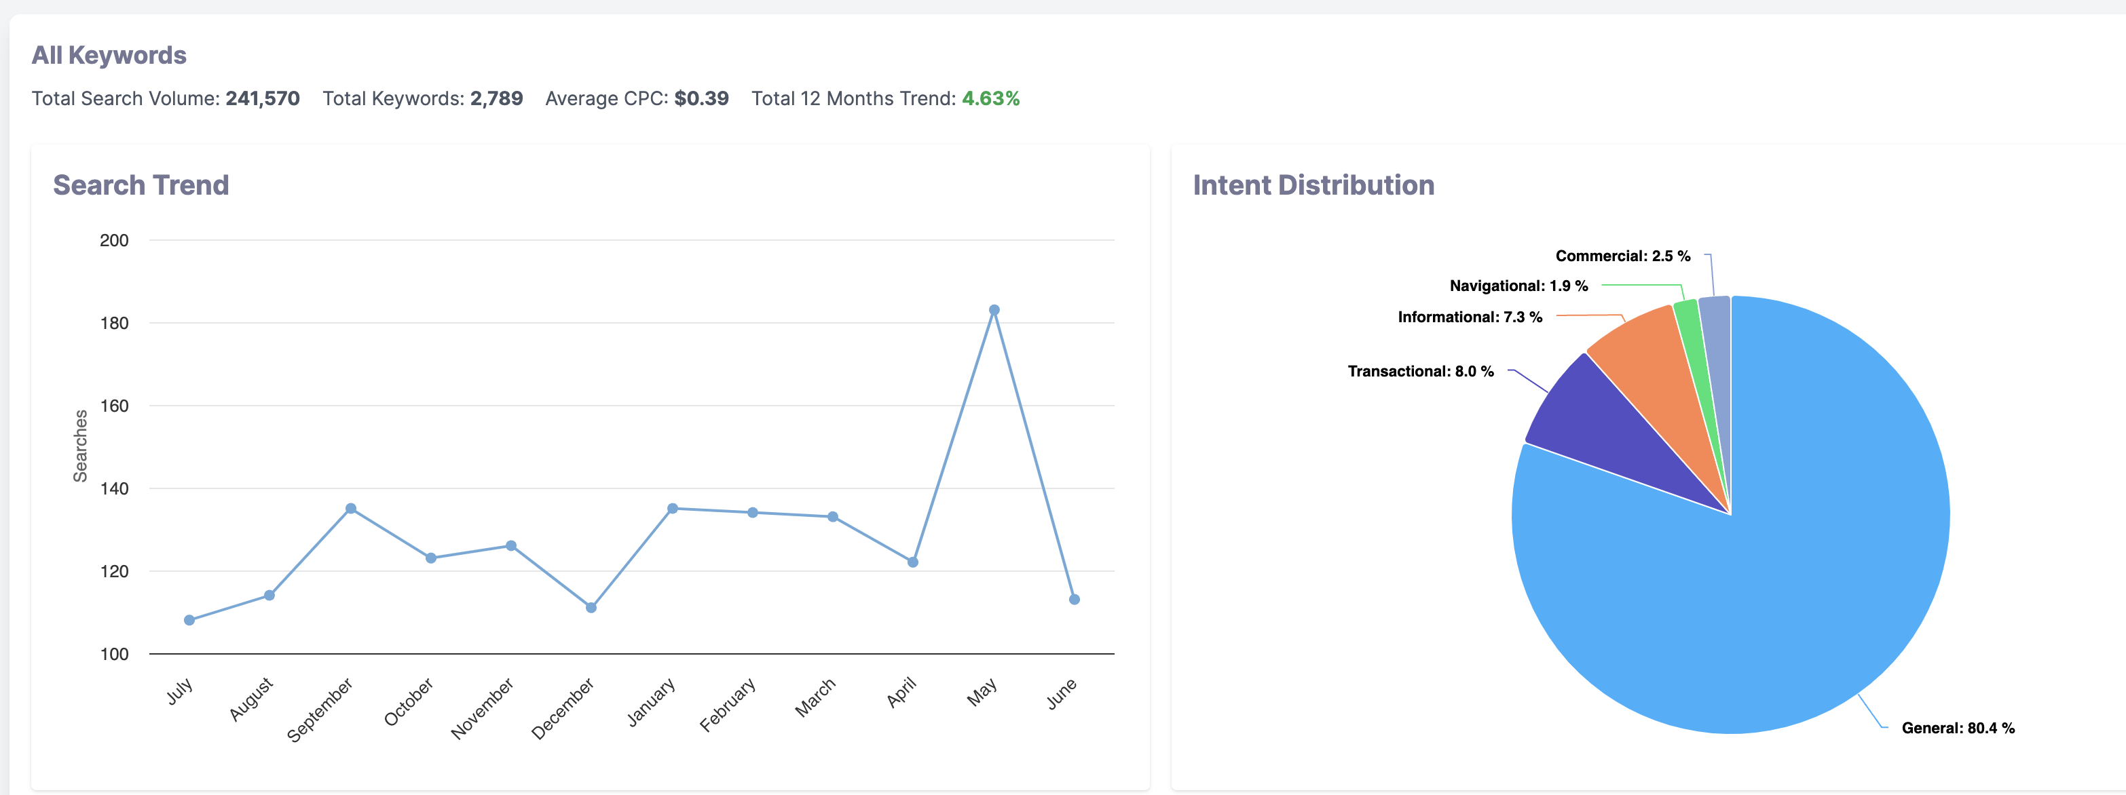2126x795 pixels.
Task: Click the All Keywords heading
Action: [x=109, y=55]
